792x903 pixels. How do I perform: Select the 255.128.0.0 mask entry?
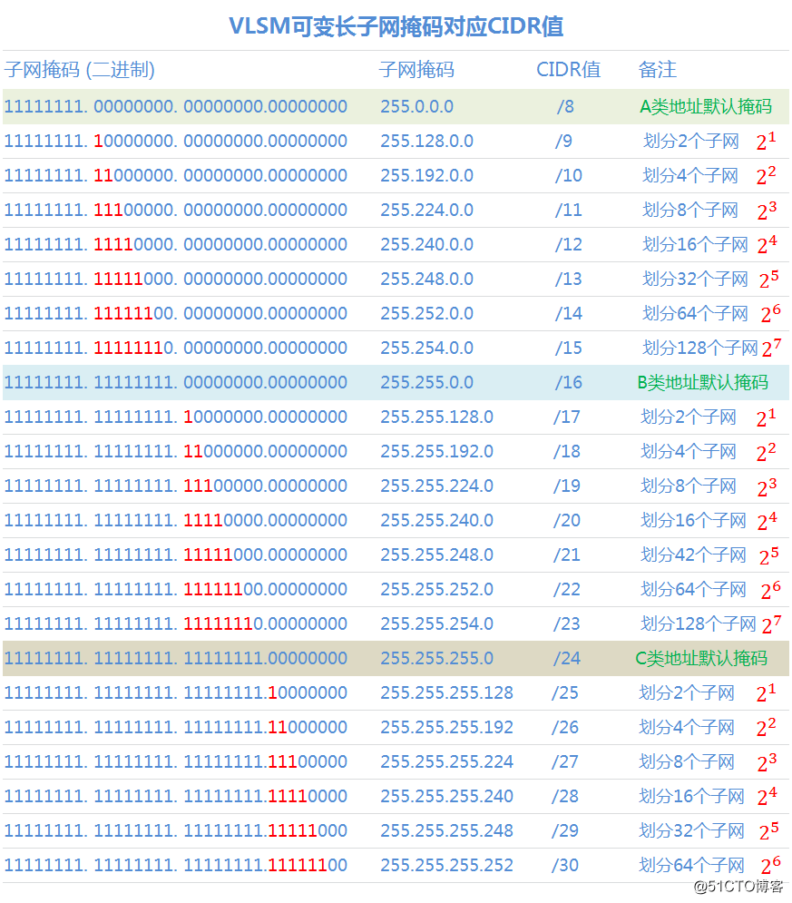click(x=426, y=141)
